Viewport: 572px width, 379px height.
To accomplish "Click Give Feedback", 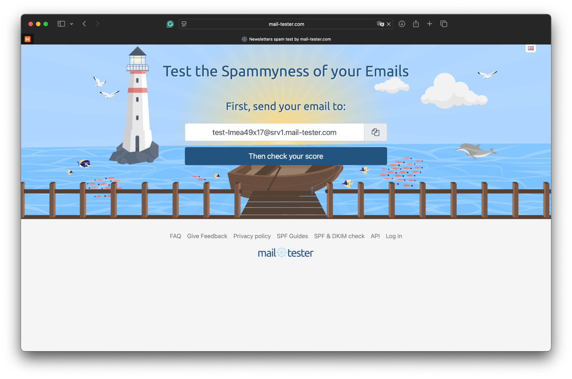I will (207, 236).
